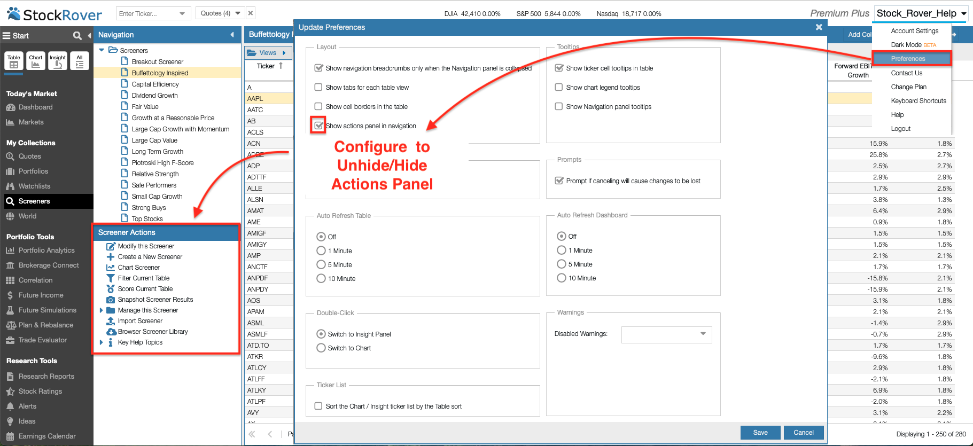
Task: Collapse the Screeners folder tree
Action: point(102,50)
